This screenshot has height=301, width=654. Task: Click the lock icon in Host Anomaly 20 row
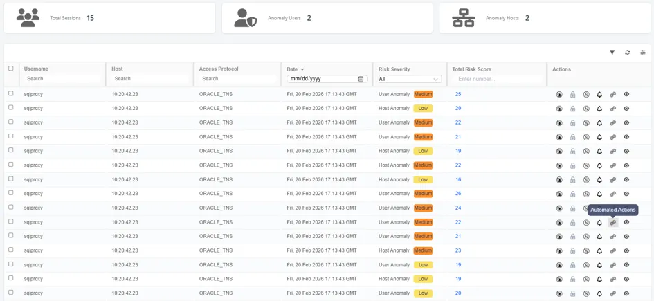(x=572, y=109)
